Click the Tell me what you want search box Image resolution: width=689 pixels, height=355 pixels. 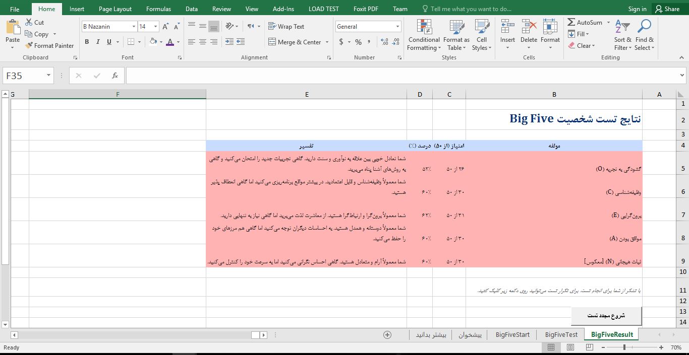(467, 9)
